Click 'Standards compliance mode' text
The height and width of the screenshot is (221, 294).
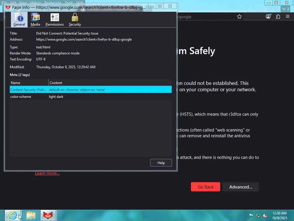(58, 53)
